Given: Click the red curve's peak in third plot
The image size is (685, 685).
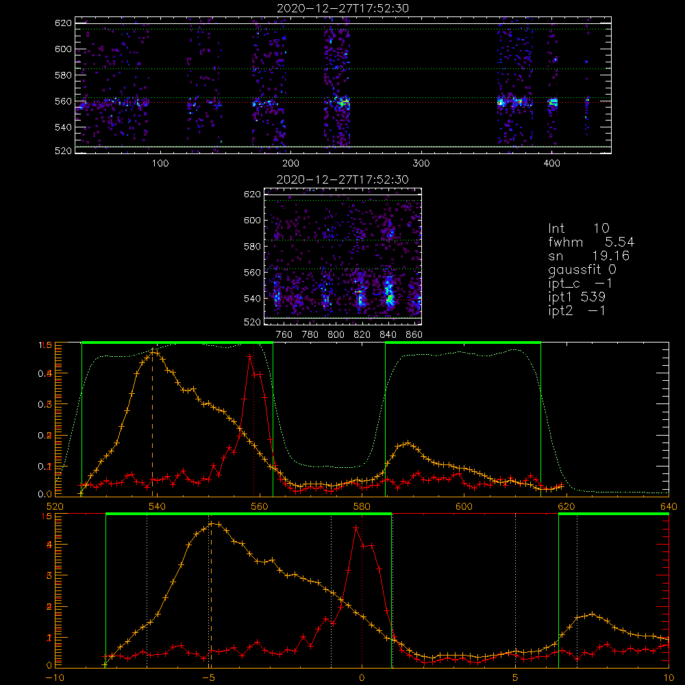Looking at the screenshot, I should (250, 356).
